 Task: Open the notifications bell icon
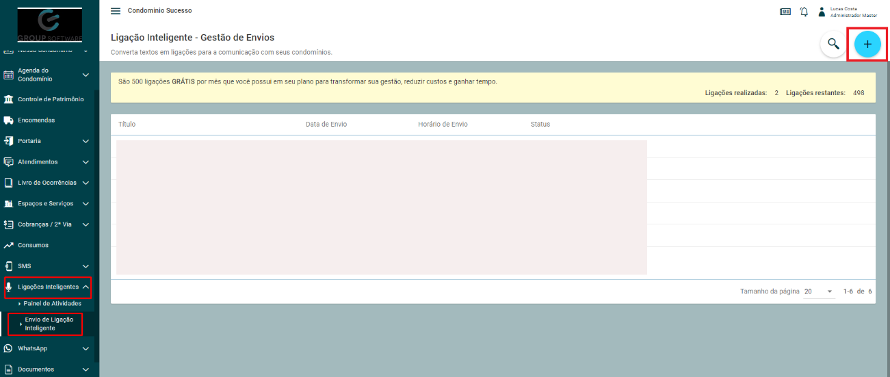[804, 12]
